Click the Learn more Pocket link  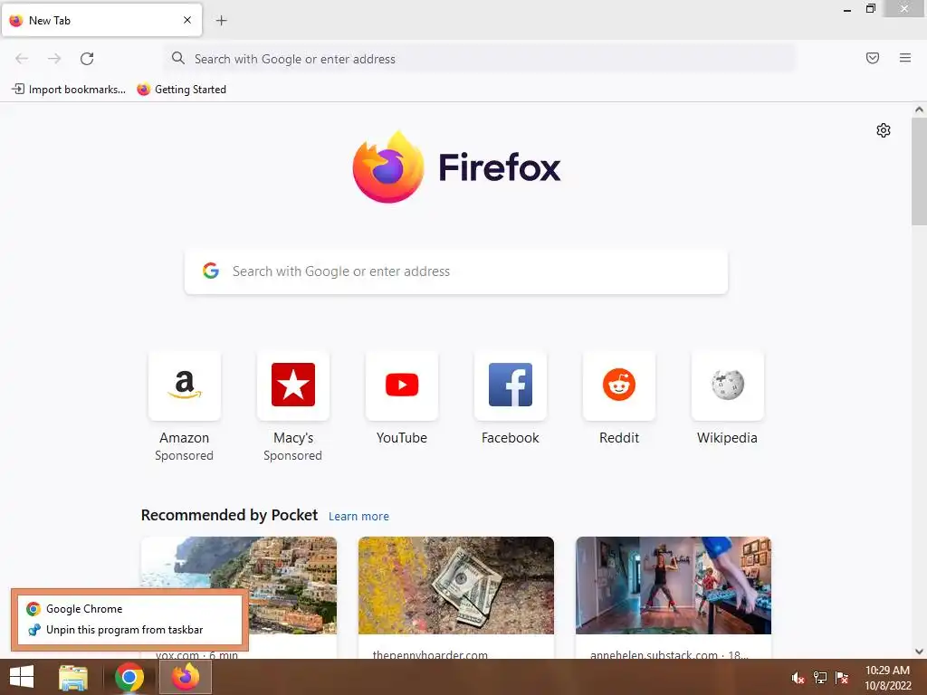point(358,517)
